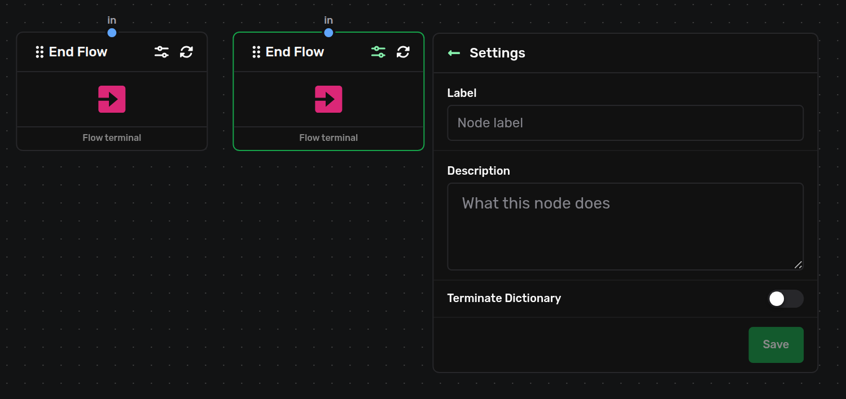Click into the Description text area
The height and width of the screenshot is (399, 846).
(625, 227)
